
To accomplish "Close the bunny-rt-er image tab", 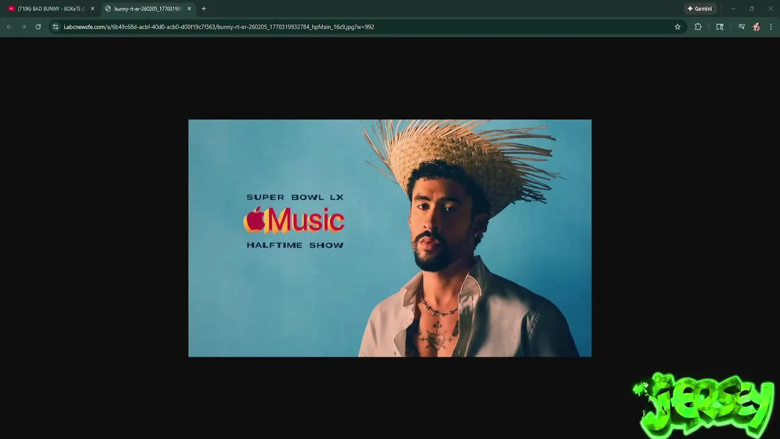I will pos(190,9).
